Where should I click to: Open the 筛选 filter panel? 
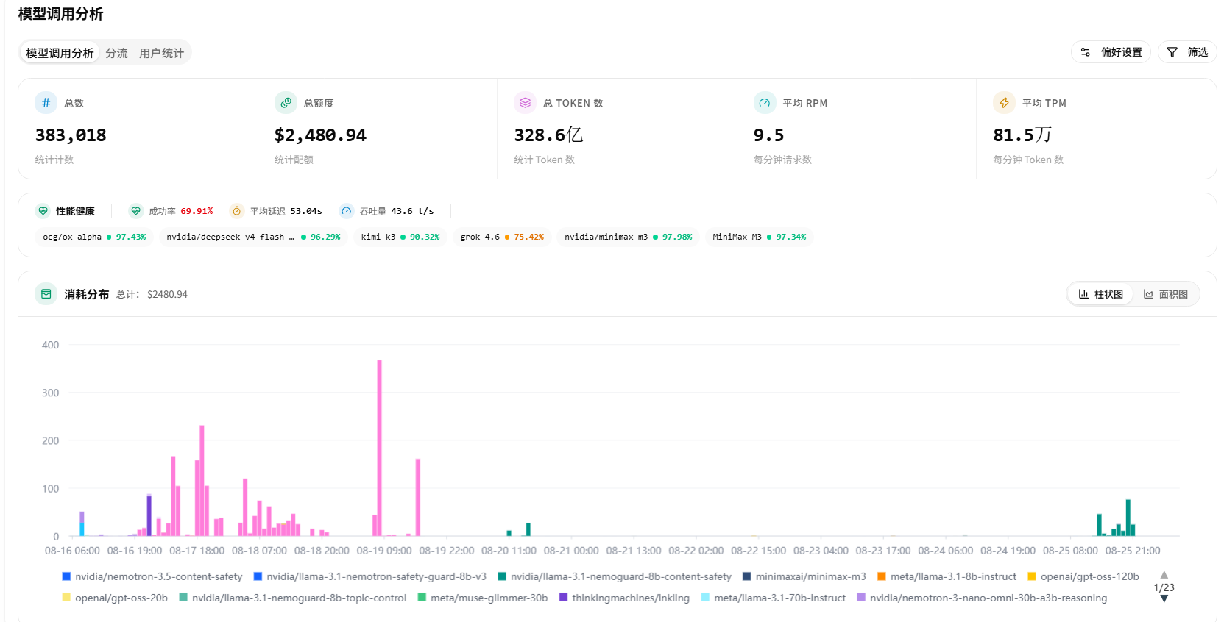(x=1187, y=52)
